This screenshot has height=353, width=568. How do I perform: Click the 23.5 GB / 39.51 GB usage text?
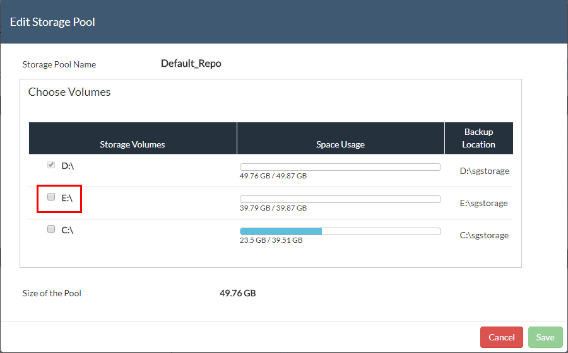tap(271, 240)
